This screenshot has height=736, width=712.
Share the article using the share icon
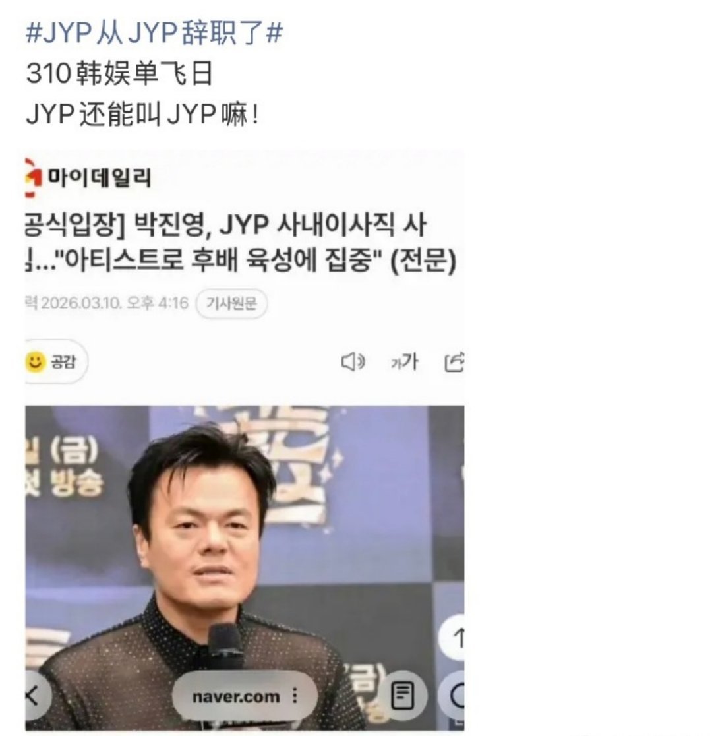tap(454, 362)
